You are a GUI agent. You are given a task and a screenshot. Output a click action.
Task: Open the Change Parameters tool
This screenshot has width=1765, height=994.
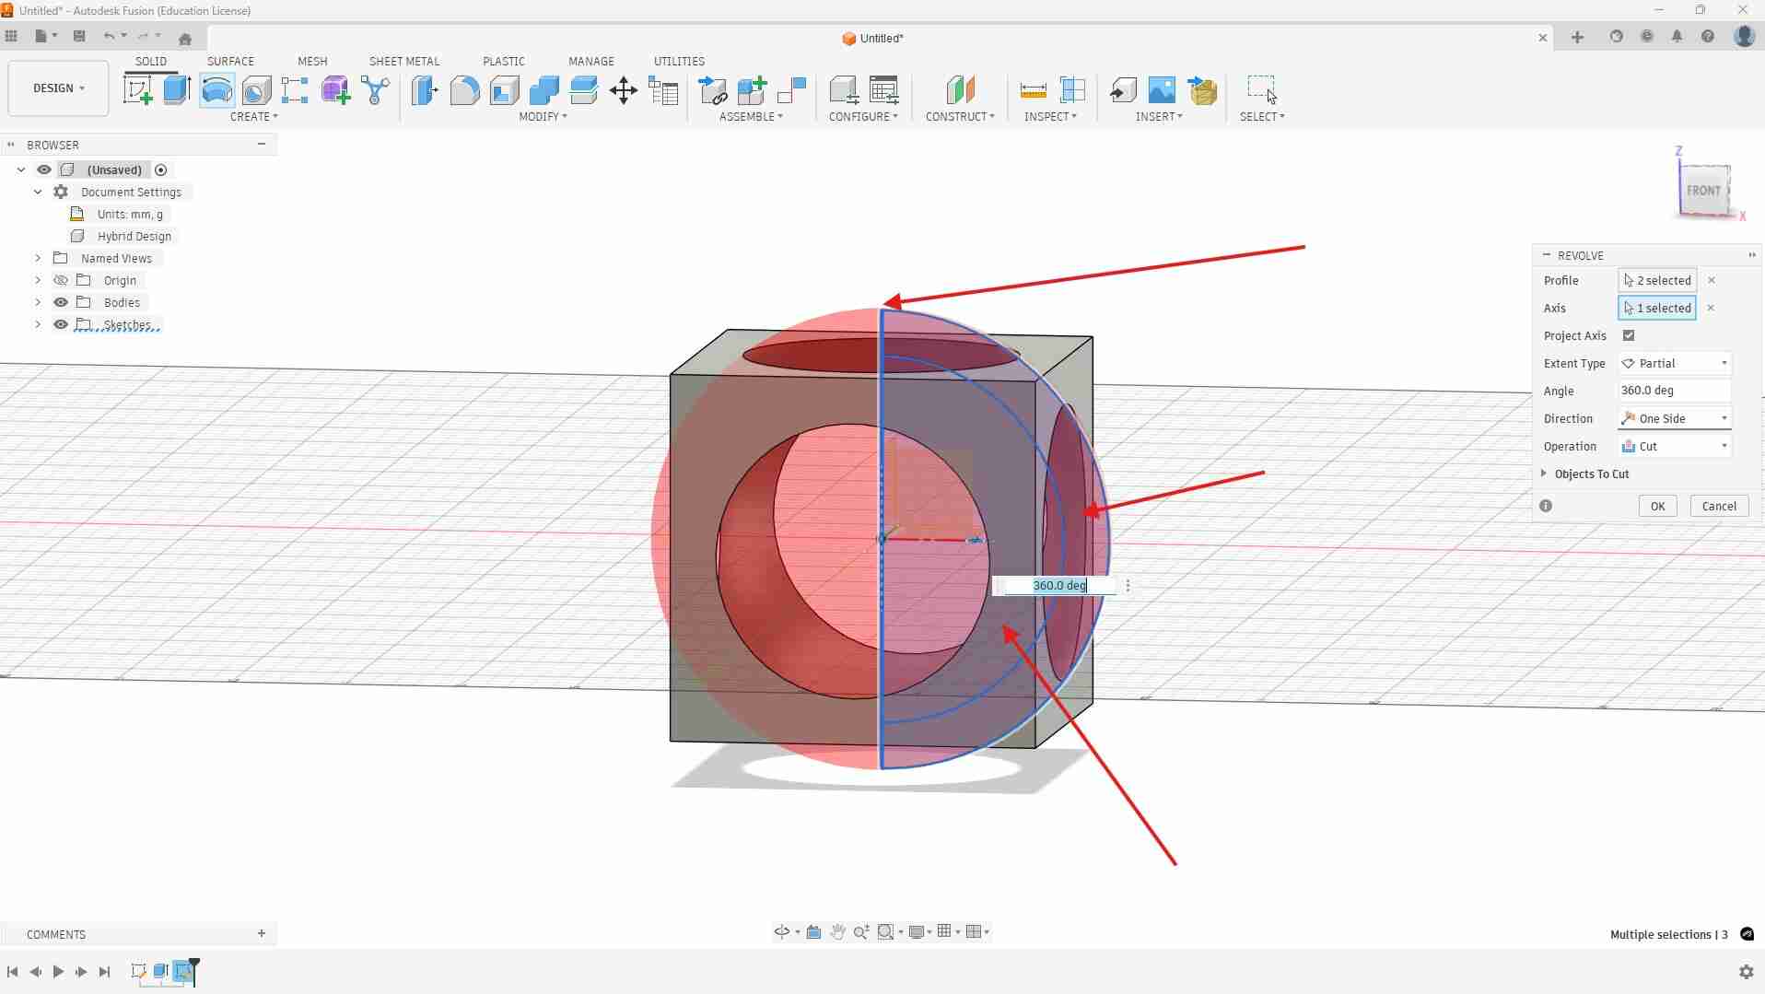(663, 90)
